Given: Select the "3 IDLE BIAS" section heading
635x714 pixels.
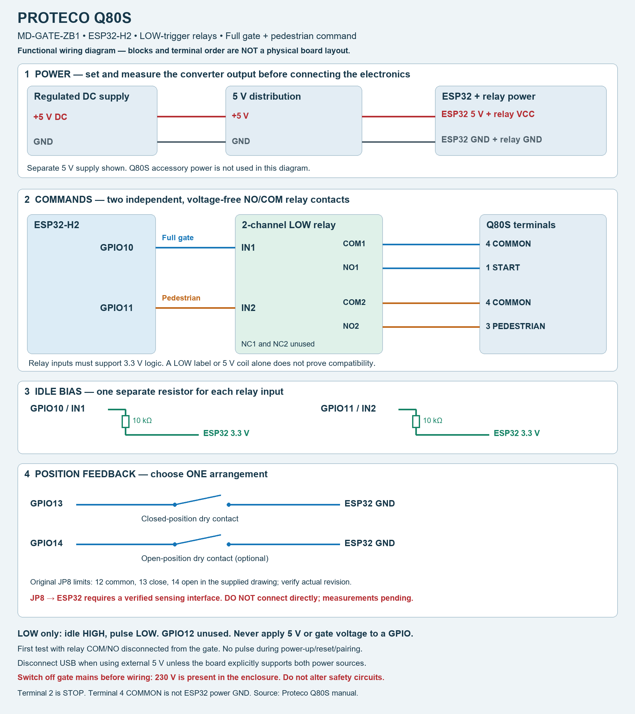Looking at the screenshot, I should pos(154,392).
